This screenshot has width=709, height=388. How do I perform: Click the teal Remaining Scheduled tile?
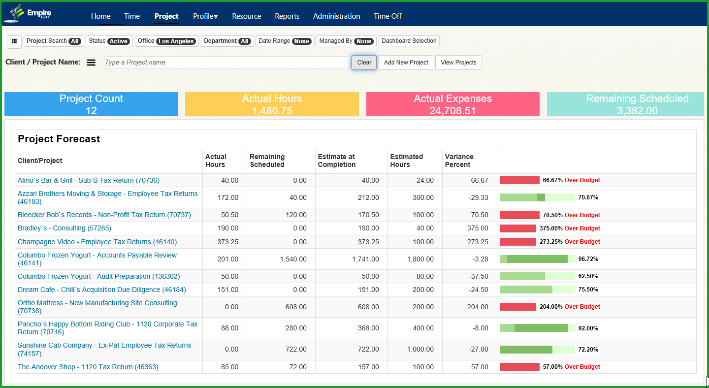pyautogui.click(x=625, y=104)
